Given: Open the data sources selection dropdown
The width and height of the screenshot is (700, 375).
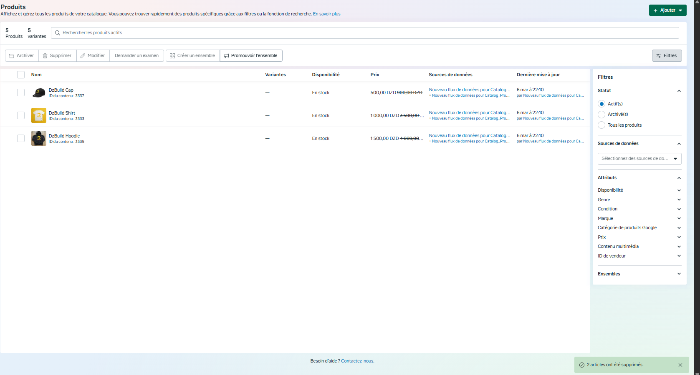Looking at the screenshot, I should click(639, 159).
